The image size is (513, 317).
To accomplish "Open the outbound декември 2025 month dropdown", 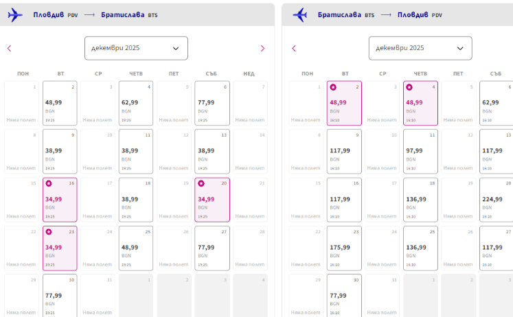I will pyautogui.click(x=136, y=48).
